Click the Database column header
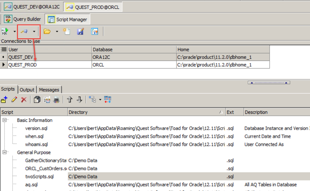The width and height of the screenshot is (310, 191). pos(134,49)
